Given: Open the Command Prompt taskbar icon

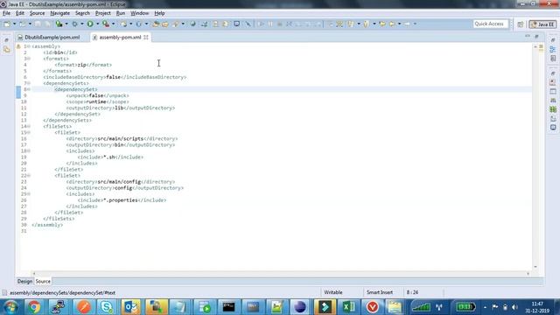Looking at the screenshot, I should 228,307.
